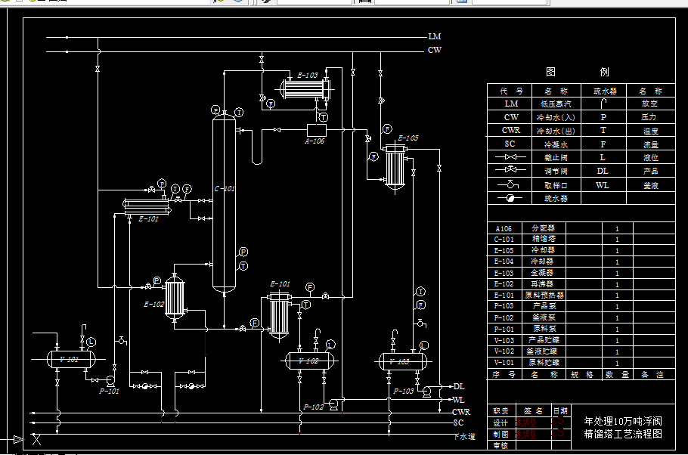This screenshot has width=688, height=455.
Task: Click the P-102 pump symbol
Action: [334, 404]
